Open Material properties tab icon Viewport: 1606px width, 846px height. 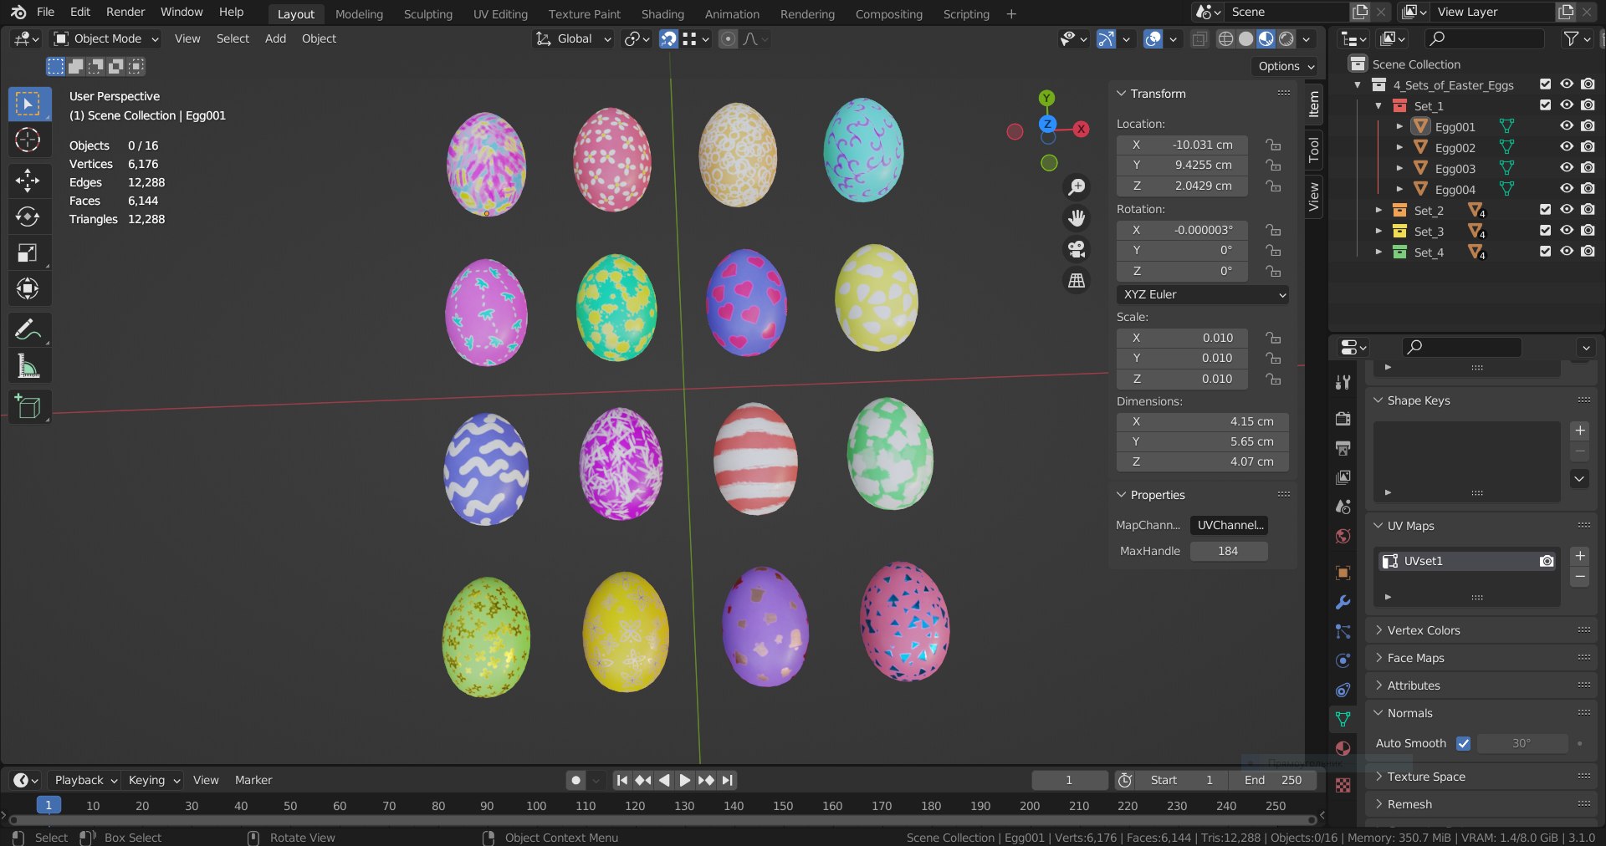coord(1343,748)
